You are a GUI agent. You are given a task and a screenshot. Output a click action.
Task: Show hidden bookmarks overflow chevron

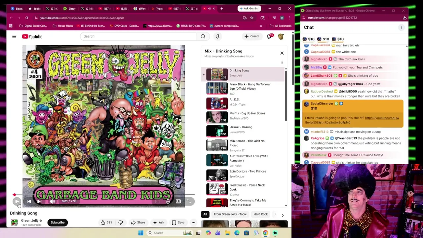point(261,26)
